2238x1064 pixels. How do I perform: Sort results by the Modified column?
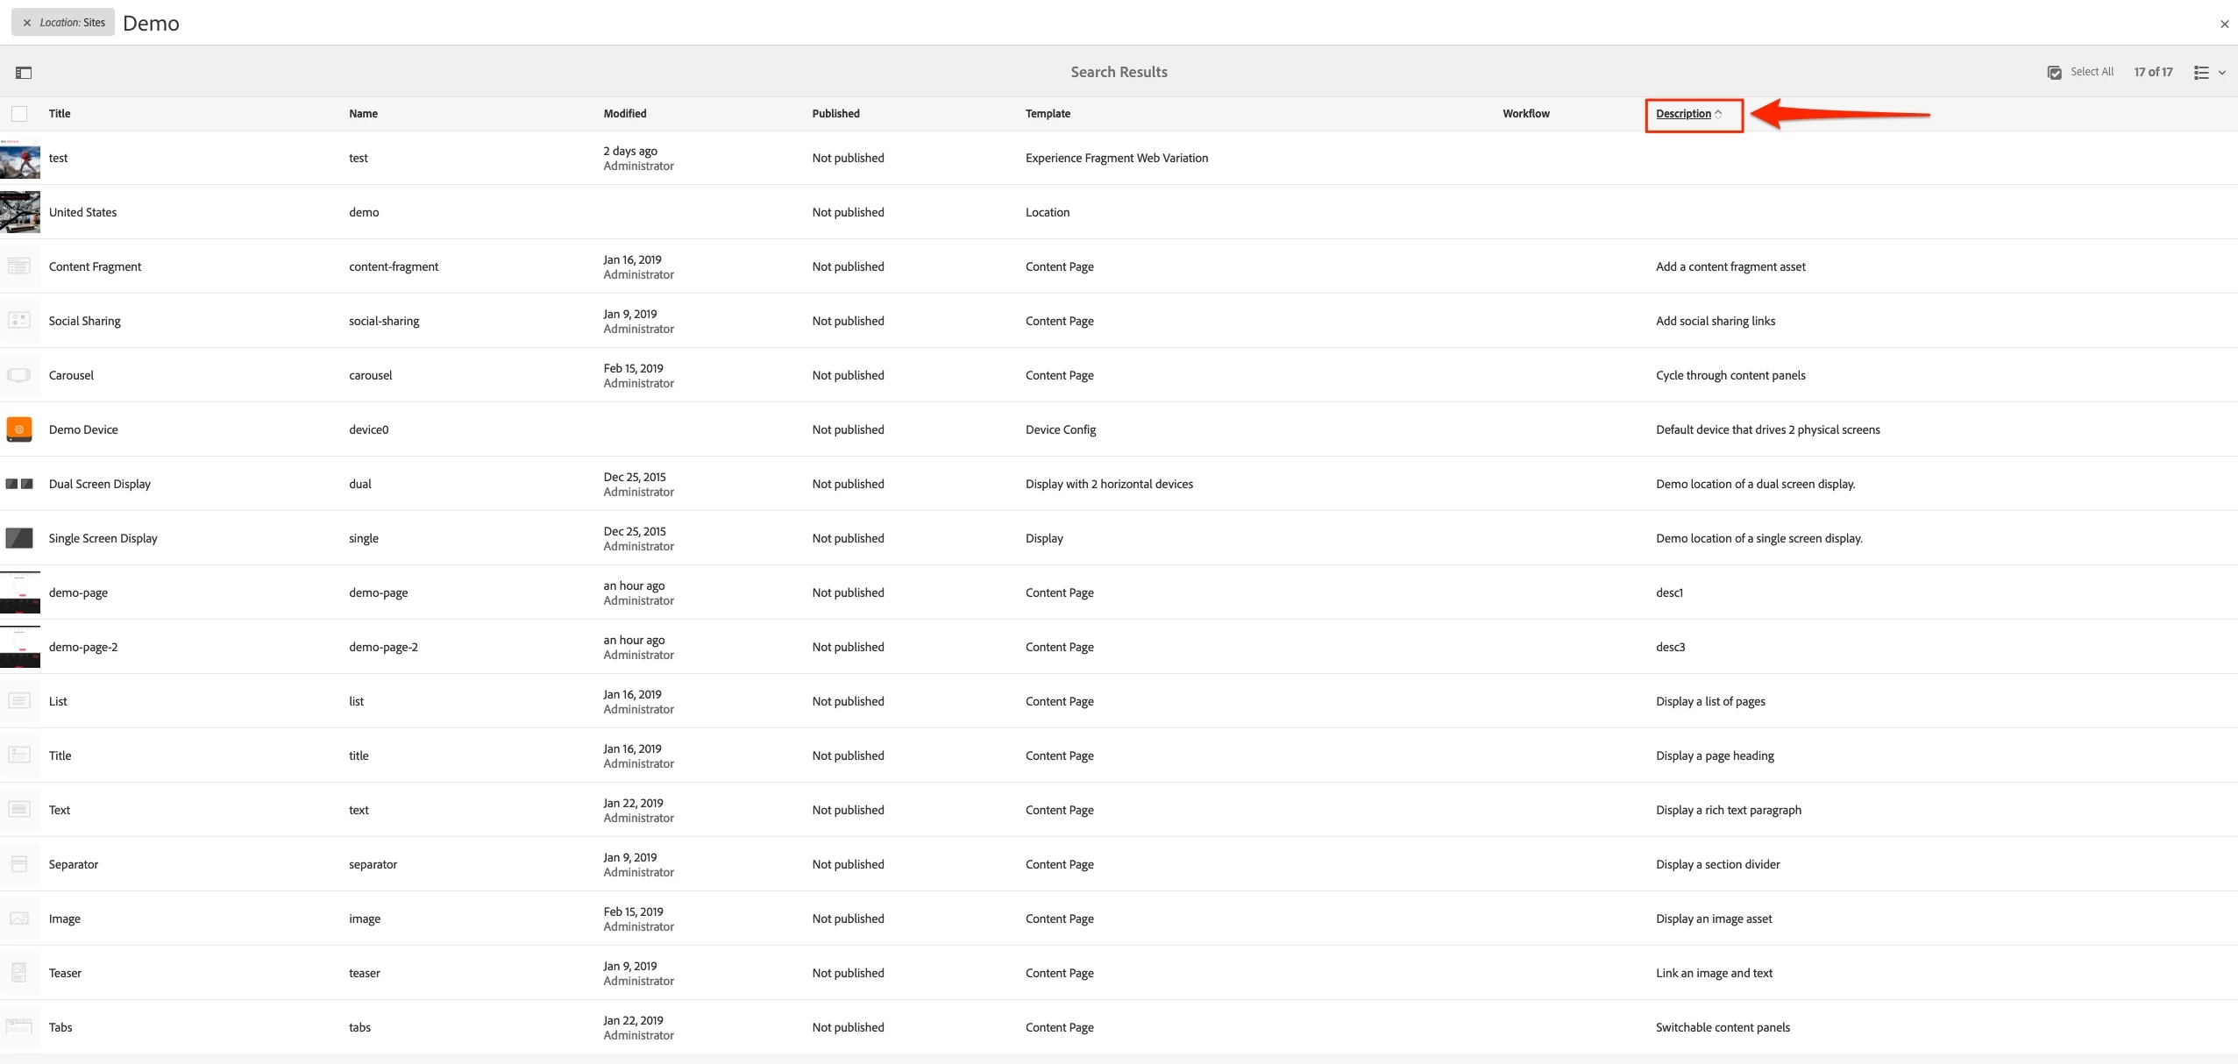(624, 114)
